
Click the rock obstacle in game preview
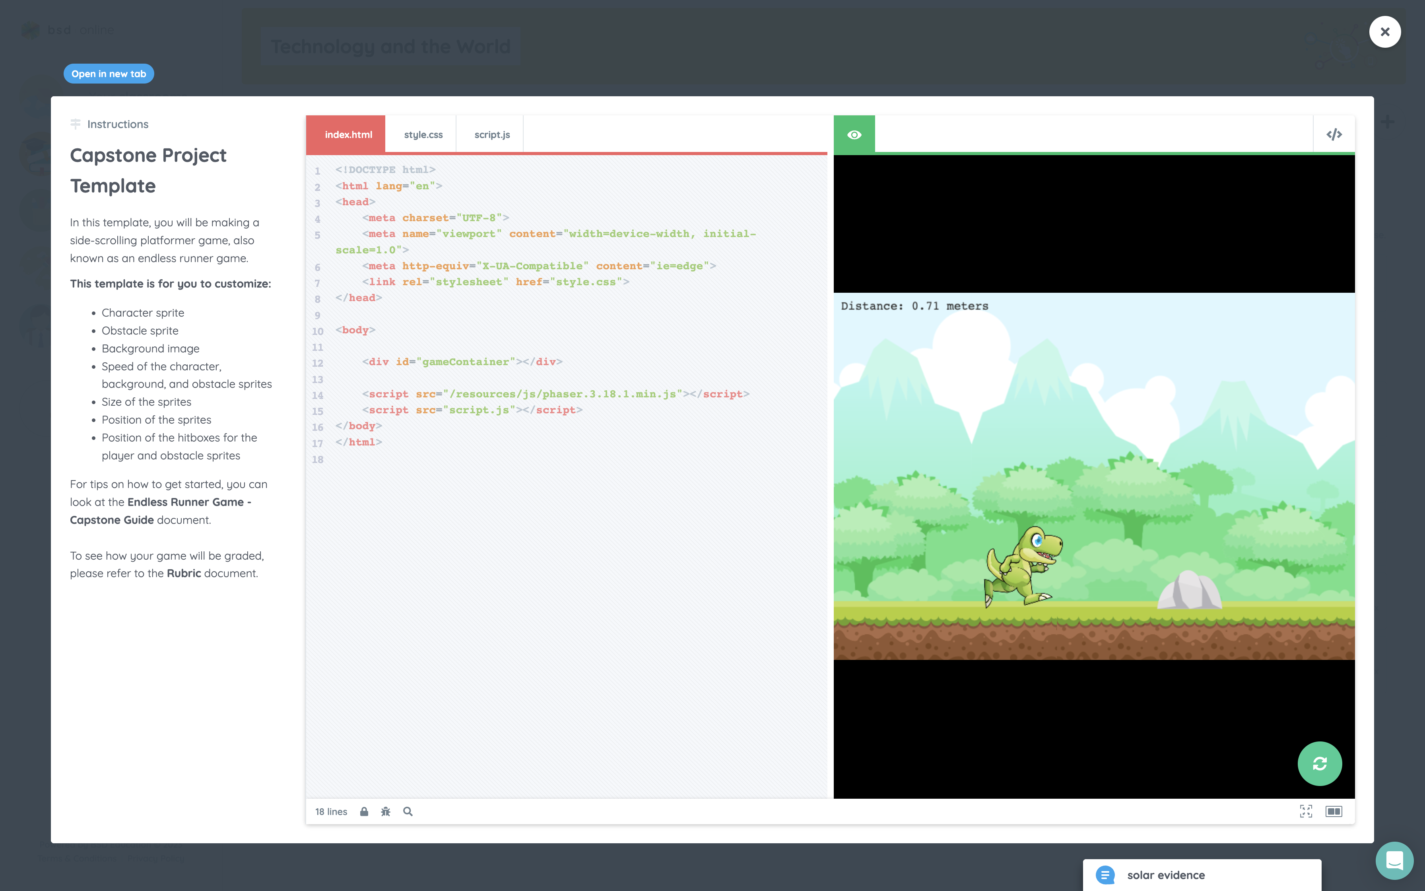pyautogui.click(x=1189, y=590)
